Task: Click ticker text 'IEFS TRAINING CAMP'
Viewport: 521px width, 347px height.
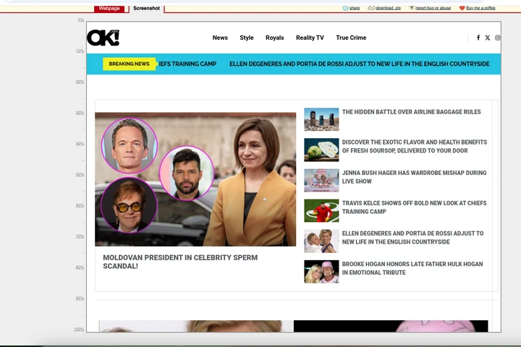Action: pyautogui.click(x=187, y=64)
